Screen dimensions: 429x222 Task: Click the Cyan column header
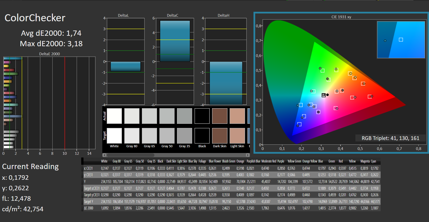373,161
